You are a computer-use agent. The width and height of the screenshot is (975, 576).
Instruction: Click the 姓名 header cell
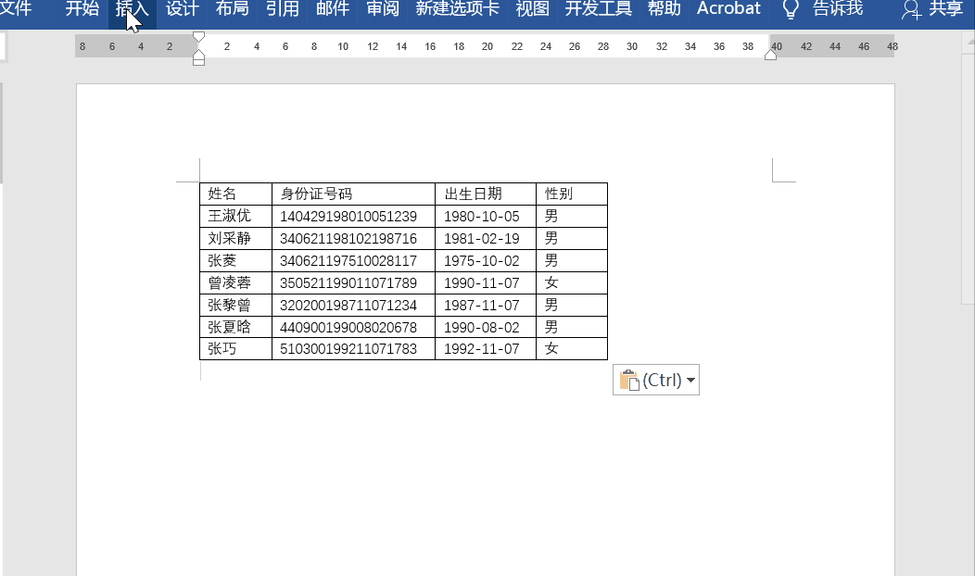tap(235, 194)
